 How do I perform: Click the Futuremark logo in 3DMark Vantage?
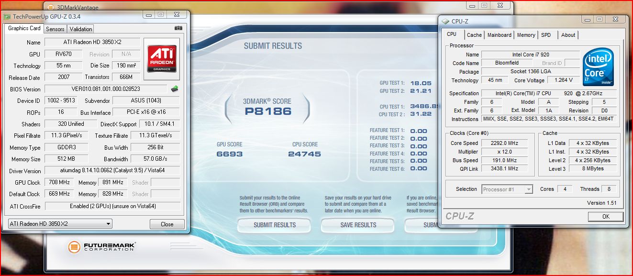pos(102,247)
